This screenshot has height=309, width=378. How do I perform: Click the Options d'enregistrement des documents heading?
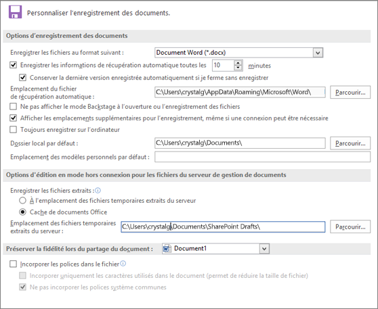(67, 36)
